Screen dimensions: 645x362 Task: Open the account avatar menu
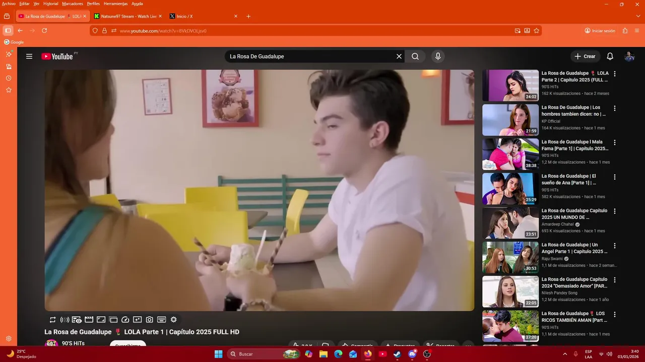[x=629, y=56]
